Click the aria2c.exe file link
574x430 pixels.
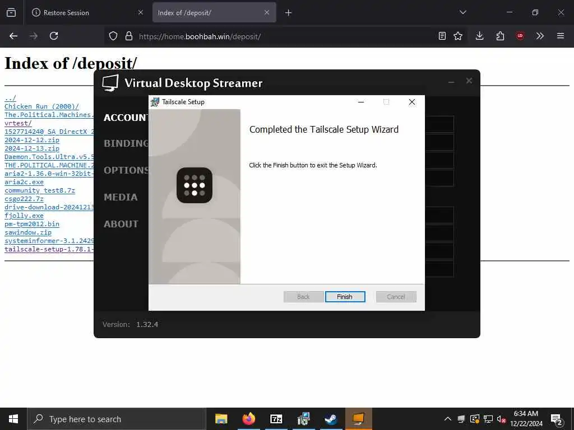pos(24,182)
